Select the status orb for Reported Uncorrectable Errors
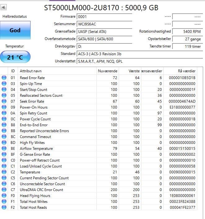The image size is (205, 219). (4, 131)
